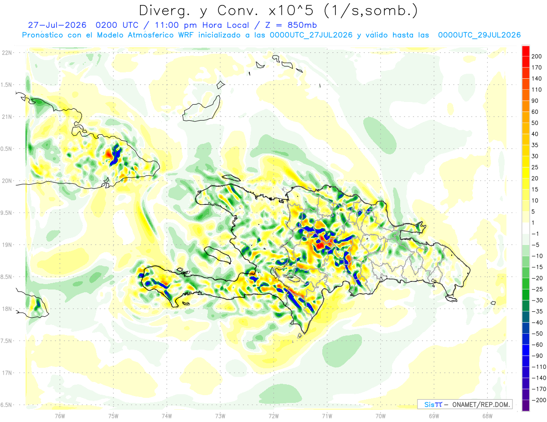Click the color bar value -140

click(538, 378)
